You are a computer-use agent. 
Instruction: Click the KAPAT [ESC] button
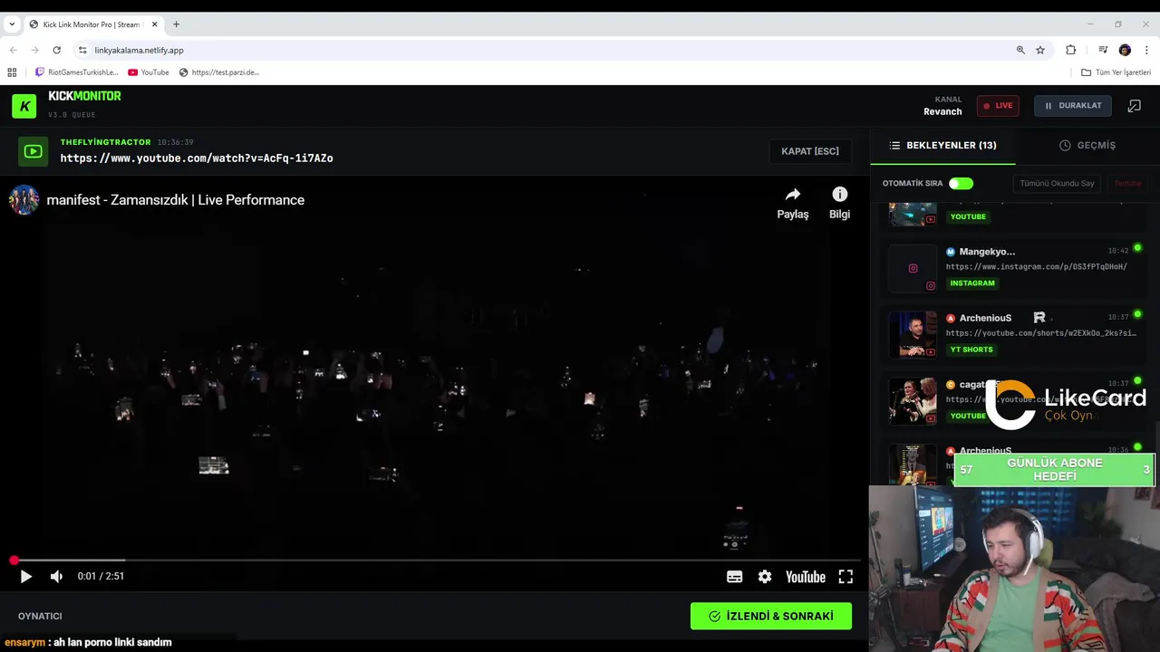(810, 151)
